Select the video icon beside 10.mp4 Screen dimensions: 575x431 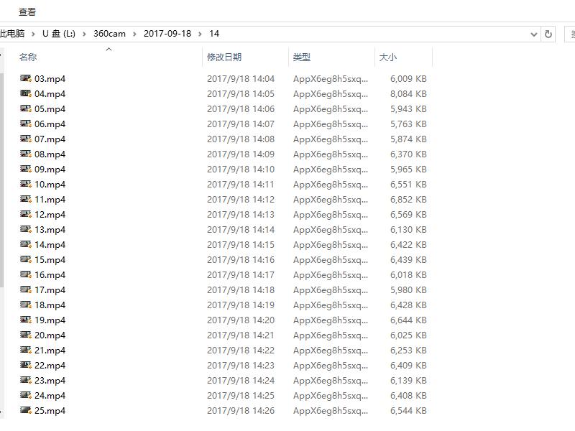(x=24, y=184)
